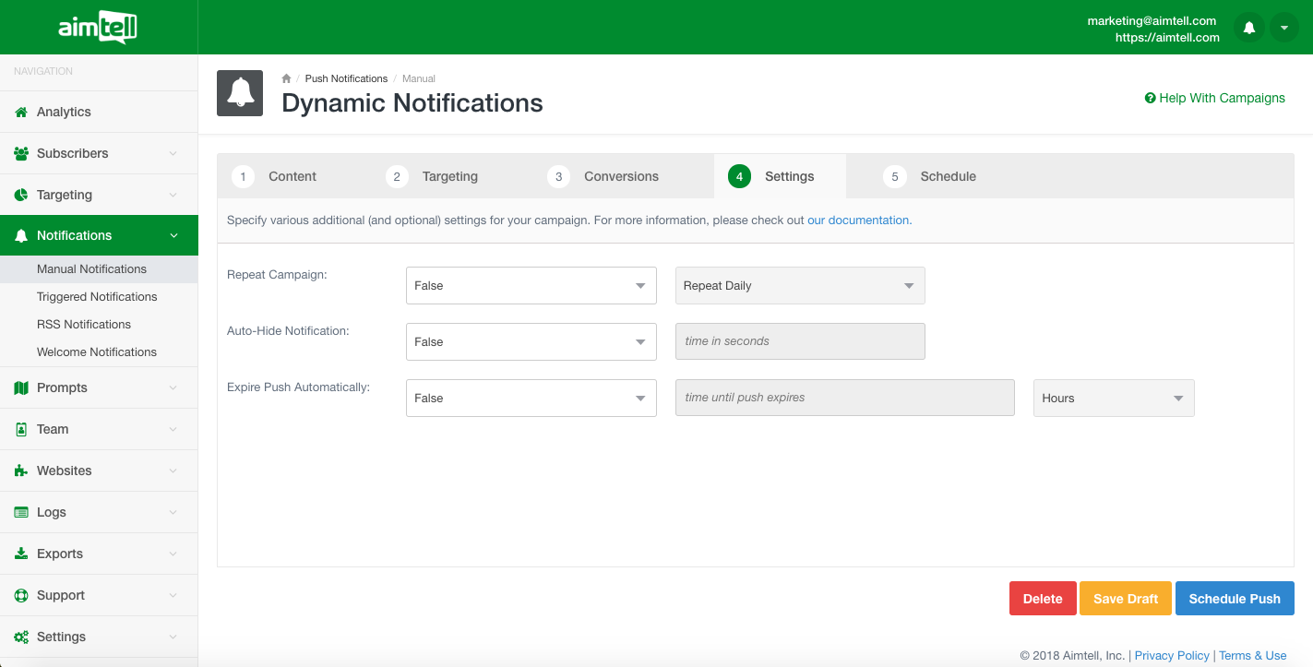Switch to the Content tab

[292, 176]
